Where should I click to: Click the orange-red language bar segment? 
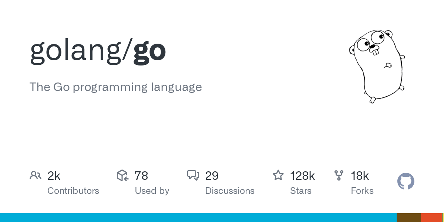(431, 218)
